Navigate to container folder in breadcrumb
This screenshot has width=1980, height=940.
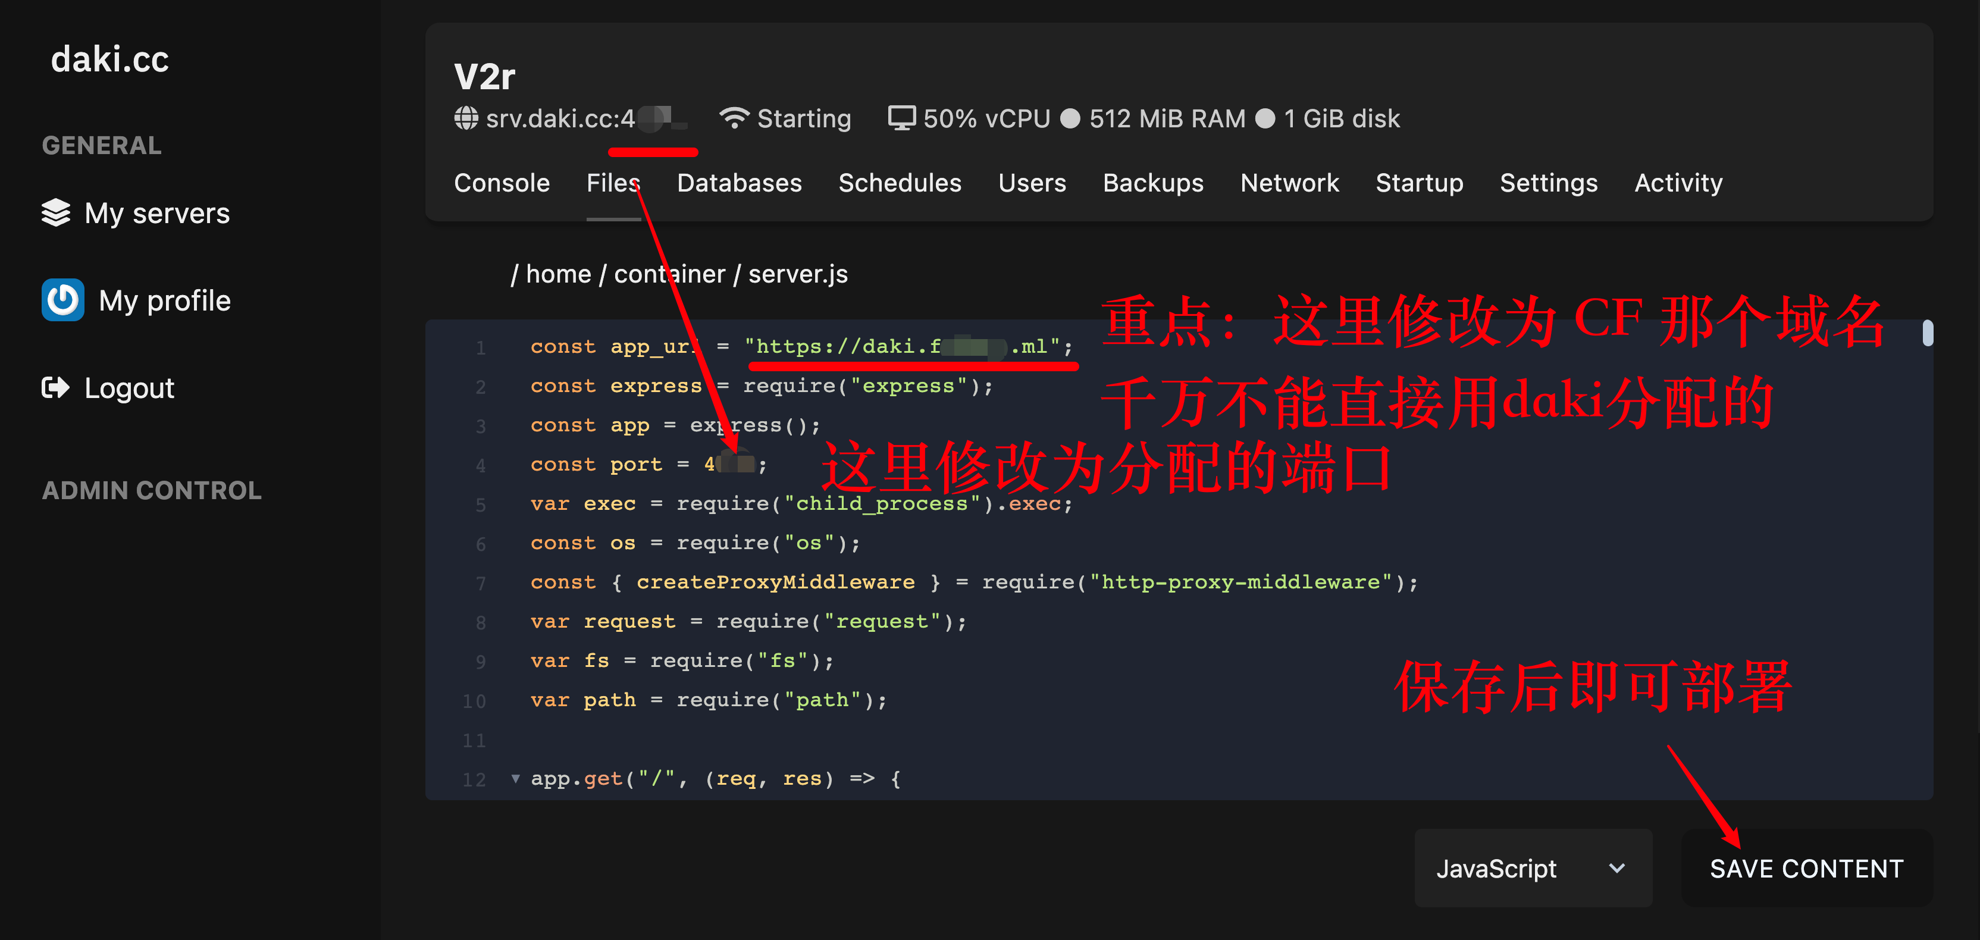(669, 274)
